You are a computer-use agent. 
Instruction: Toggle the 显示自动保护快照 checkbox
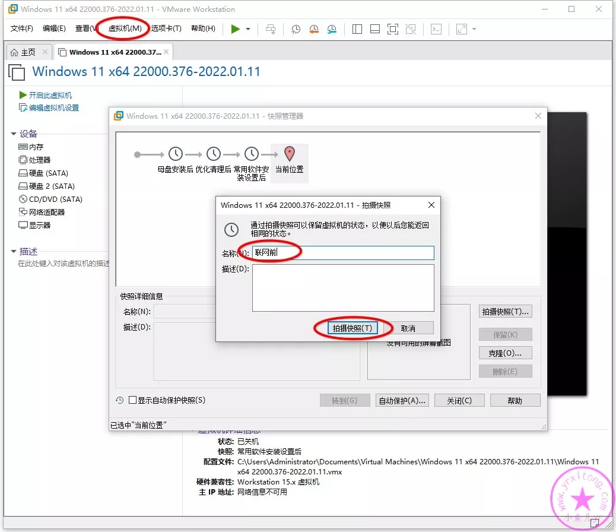(133, 400)
